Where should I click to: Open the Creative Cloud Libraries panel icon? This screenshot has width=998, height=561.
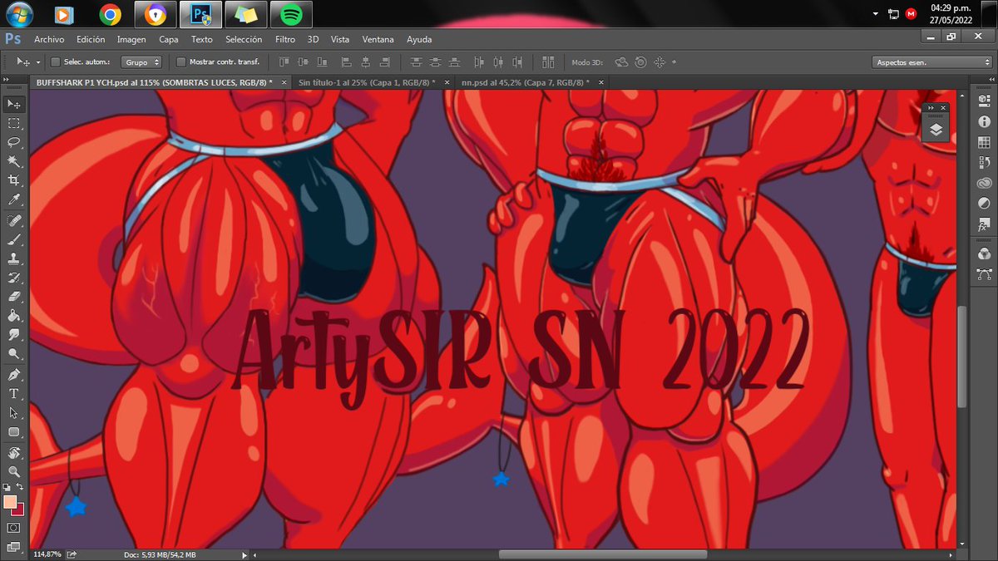point(985,184)
